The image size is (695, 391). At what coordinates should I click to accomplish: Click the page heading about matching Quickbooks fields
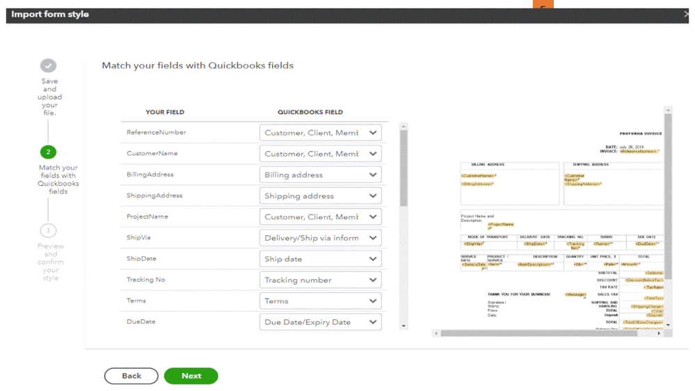(198, 65)
